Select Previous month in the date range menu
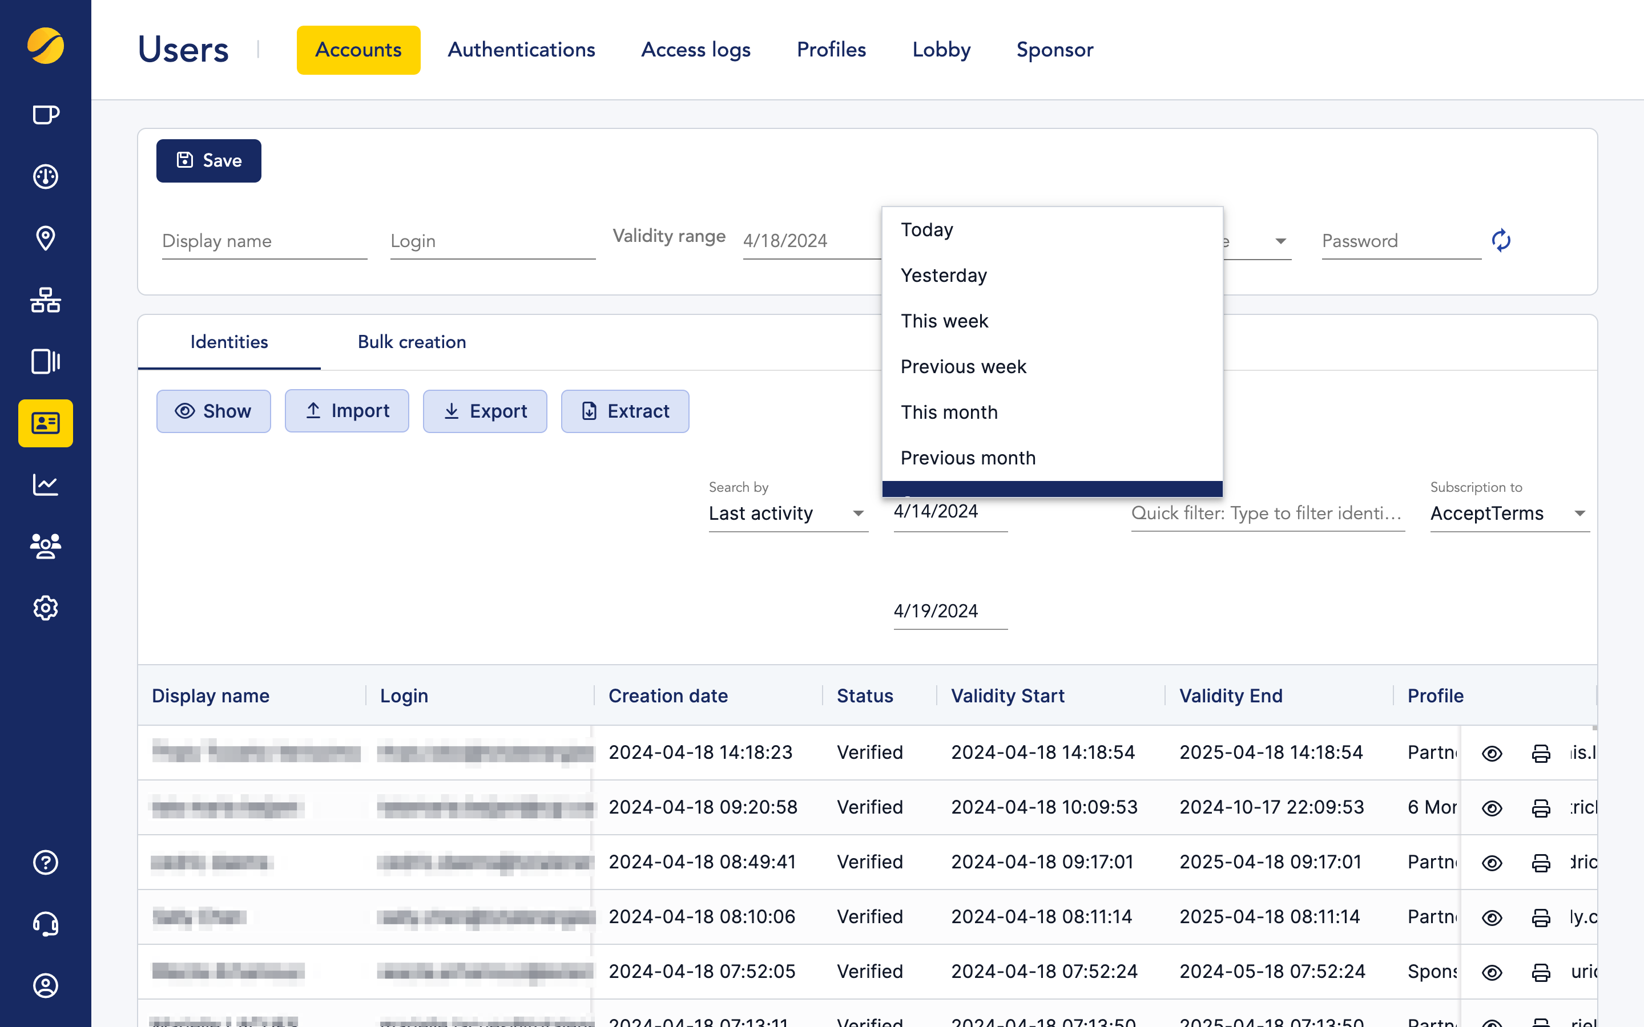 point(968,457)
